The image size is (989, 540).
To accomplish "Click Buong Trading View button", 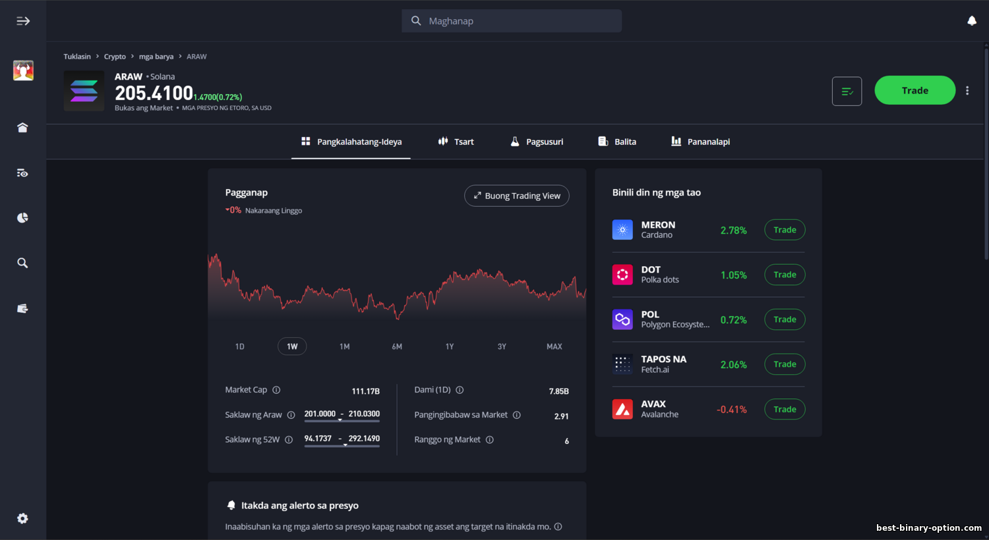I will point(516,196).
